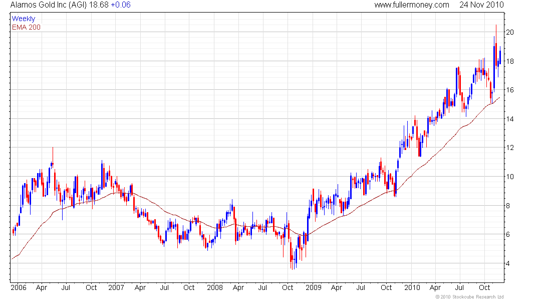Click the Jul label after 2007
The height and width of the screenshot is (301, 551).
click(164, 287)
